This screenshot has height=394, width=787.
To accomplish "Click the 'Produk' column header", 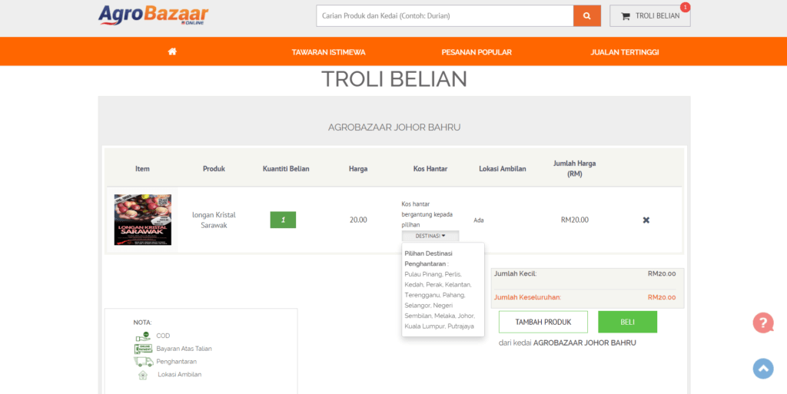I will tap(214, 169).
